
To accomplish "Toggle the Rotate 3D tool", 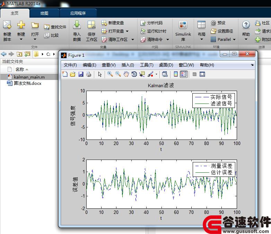I will [134, 74].
